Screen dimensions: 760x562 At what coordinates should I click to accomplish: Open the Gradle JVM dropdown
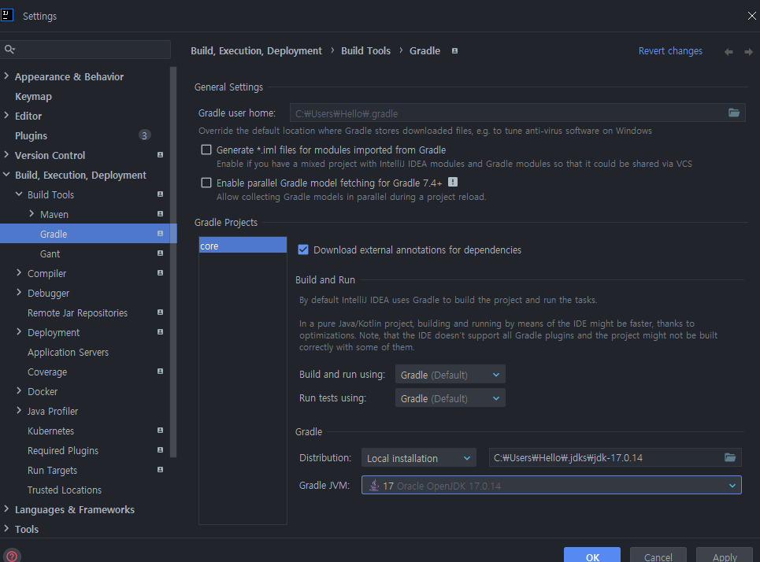pyautogui.click(x=551, y=485)
